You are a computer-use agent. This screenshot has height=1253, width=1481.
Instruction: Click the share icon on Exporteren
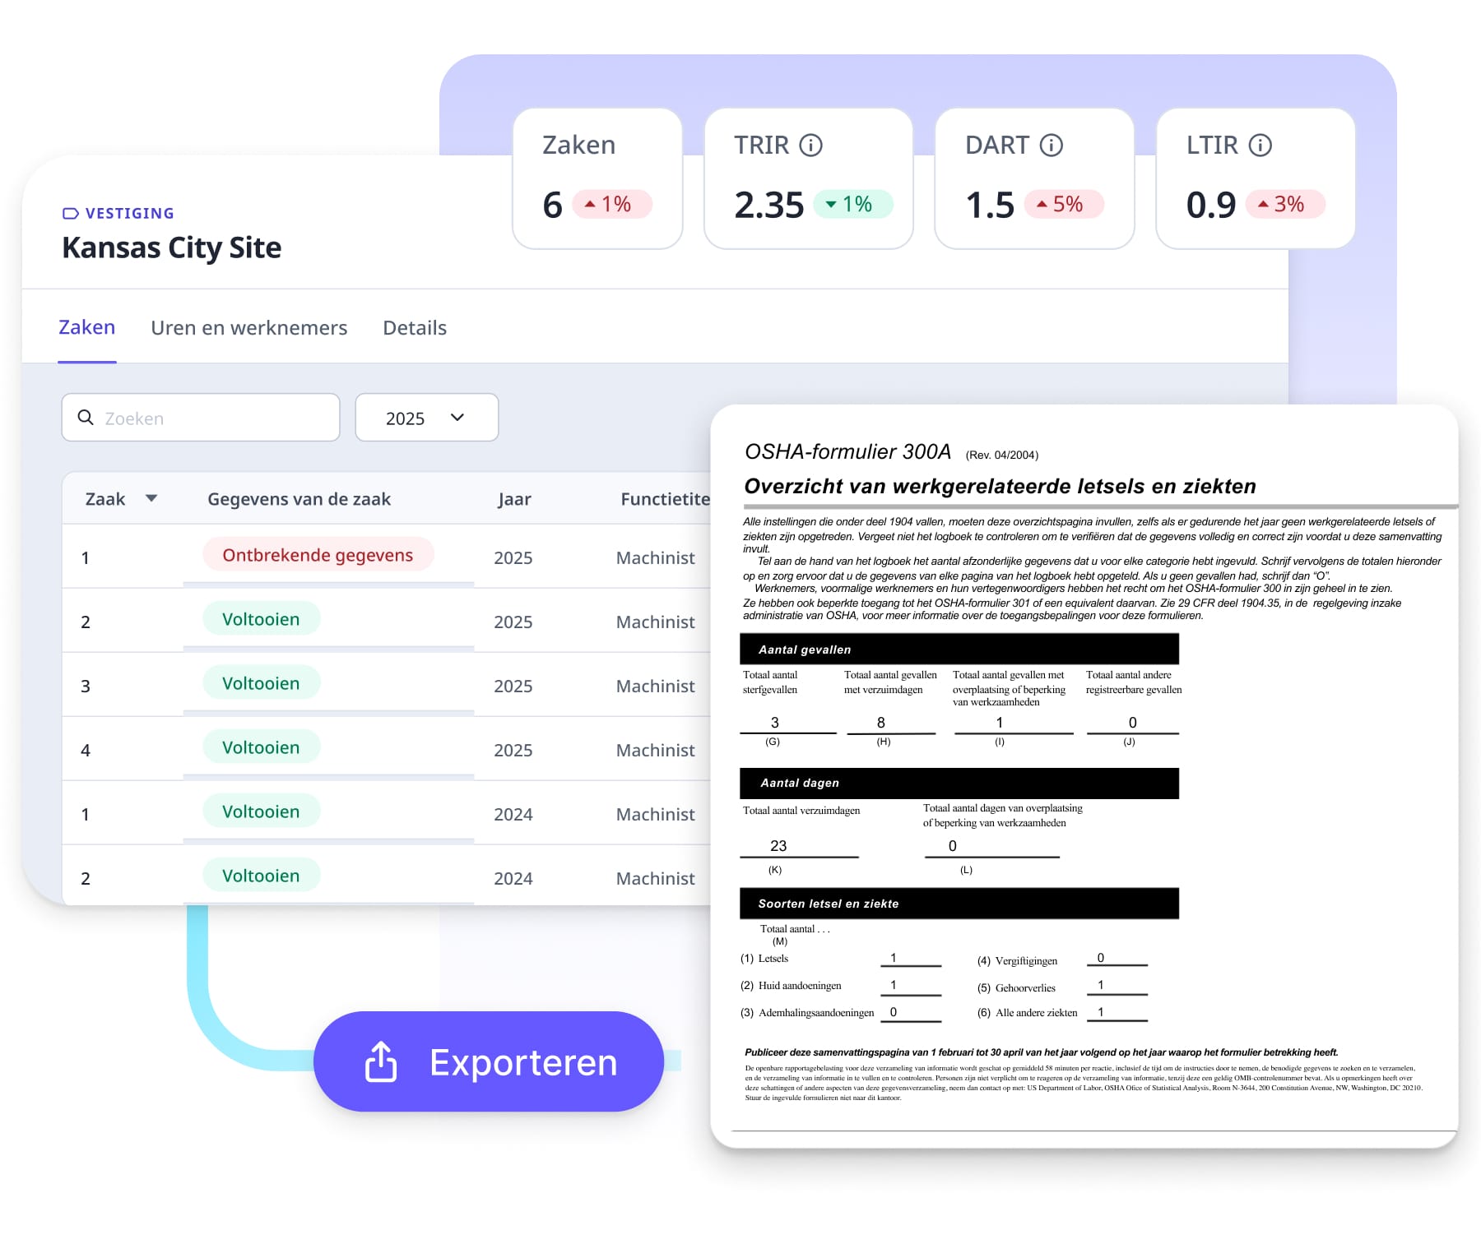381,1061
